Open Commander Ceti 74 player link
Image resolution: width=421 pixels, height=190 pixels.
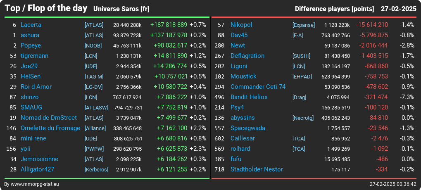(258, 87)
